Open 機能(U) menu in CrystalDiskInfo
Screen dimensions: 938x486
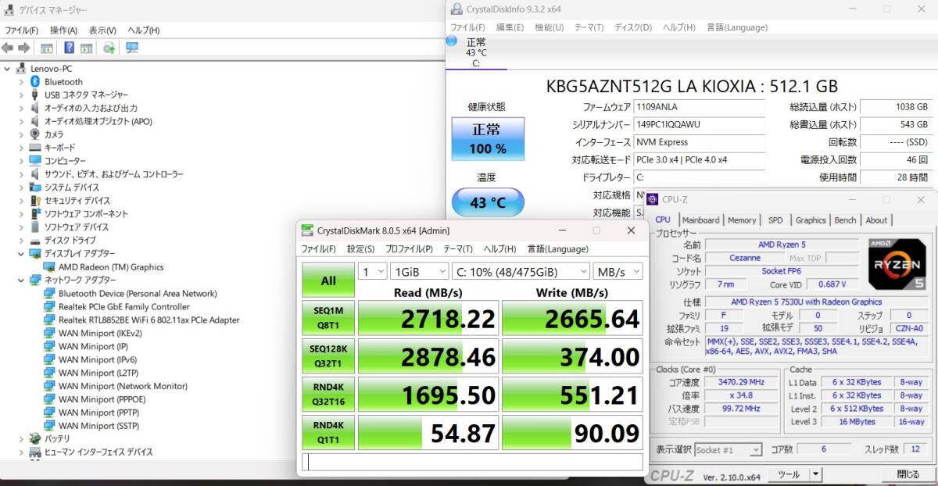[x=549, y=27]
